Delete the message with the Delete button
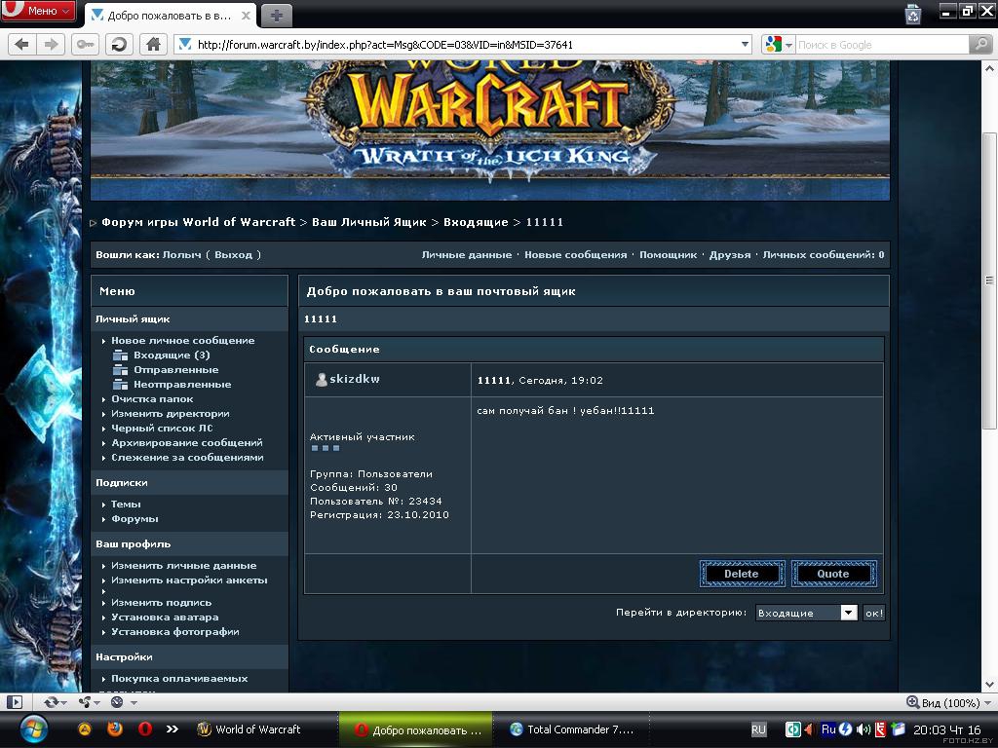Image resolution: width=998 pixels, height=748 pixels. pyautogui.click(x=742, y=574)
